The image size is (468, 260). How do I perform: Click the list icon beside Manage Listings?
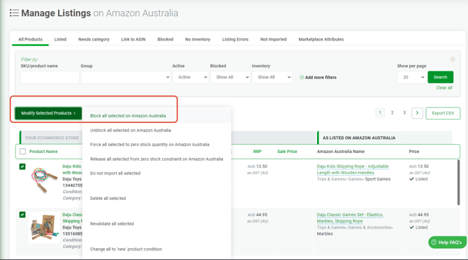(x=14, y=13)
